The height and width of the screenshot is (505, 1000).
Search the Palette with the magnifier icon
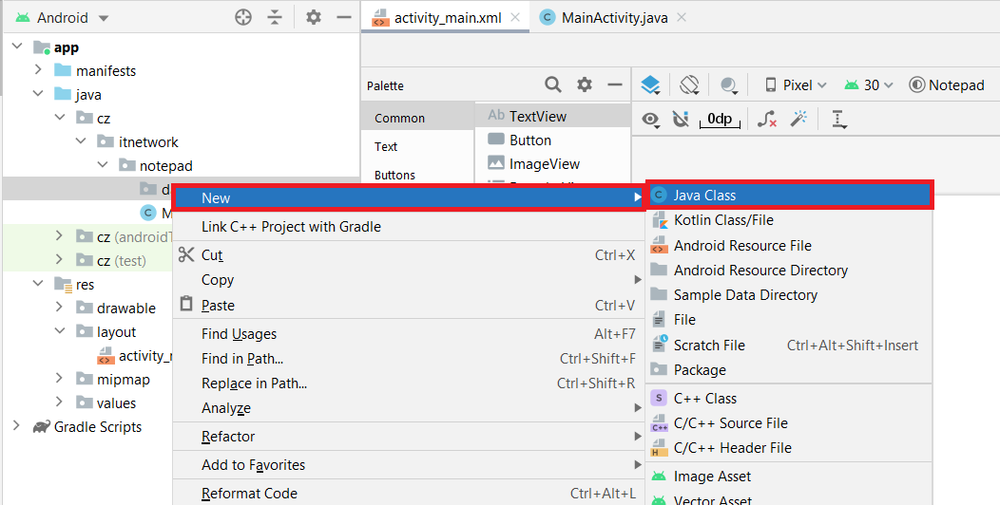click(553, 85)
